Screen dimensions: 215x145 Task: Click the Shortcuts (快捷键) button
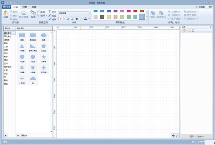pyautogui.click(x=201, y=7)
